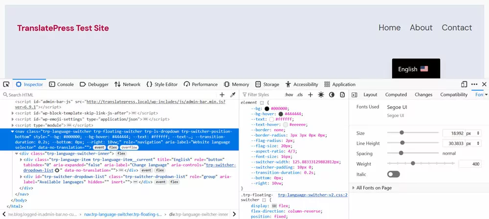Select the Inspector panel tab

[29, 84]
